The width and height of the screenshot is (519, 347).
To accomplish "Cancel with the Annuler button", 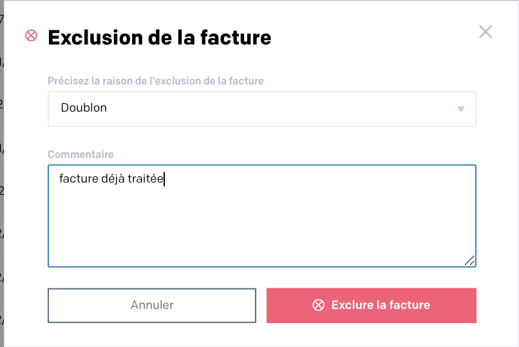I will (152, 305).
